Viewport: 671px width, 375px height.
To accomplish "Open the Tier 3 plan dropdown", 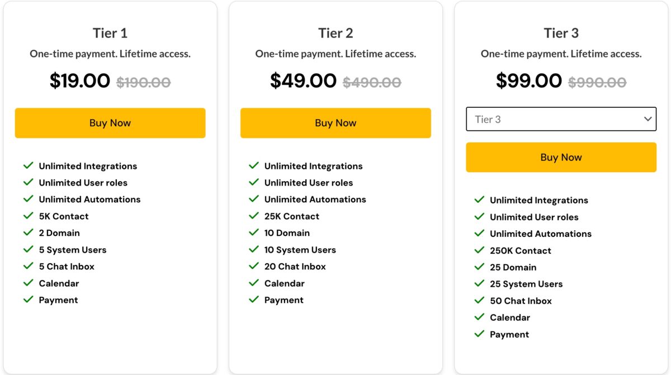I will click(x=561, y=119).
